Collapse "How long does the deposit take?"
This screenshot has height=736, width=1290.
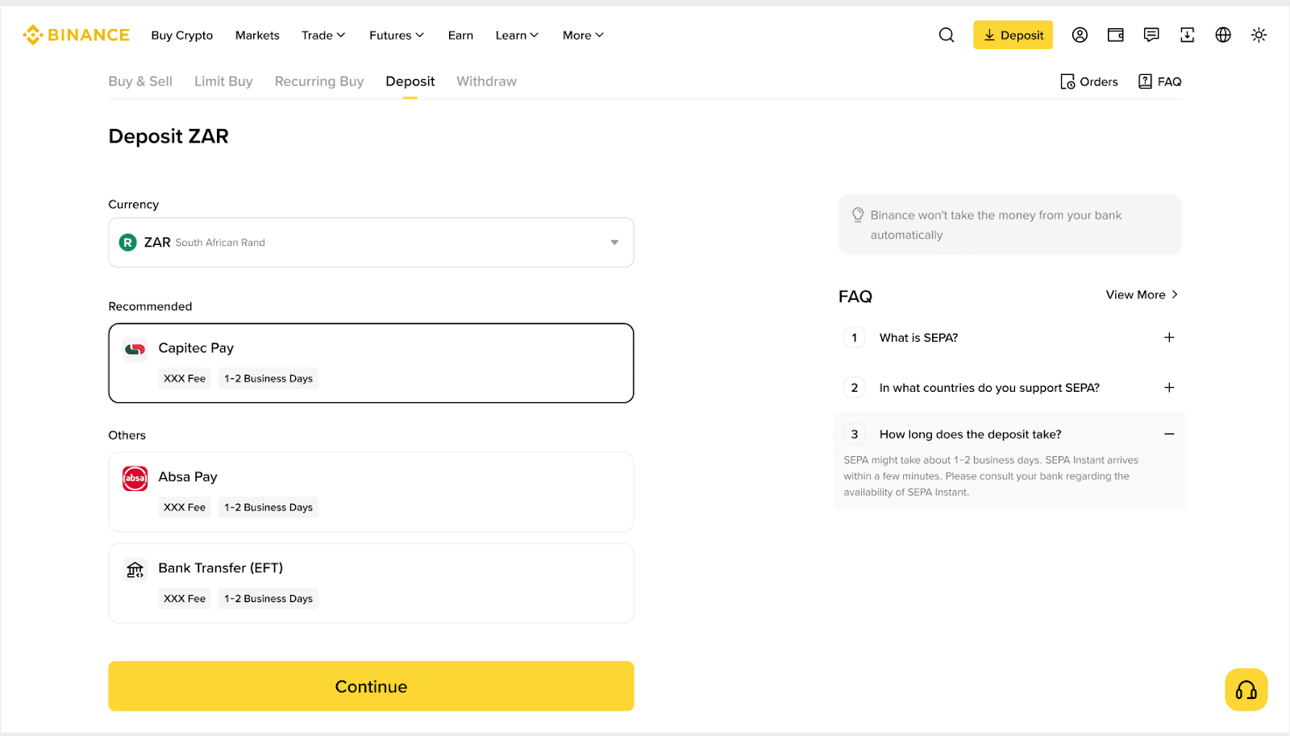pyautogui.click(x=1009, y=435)
